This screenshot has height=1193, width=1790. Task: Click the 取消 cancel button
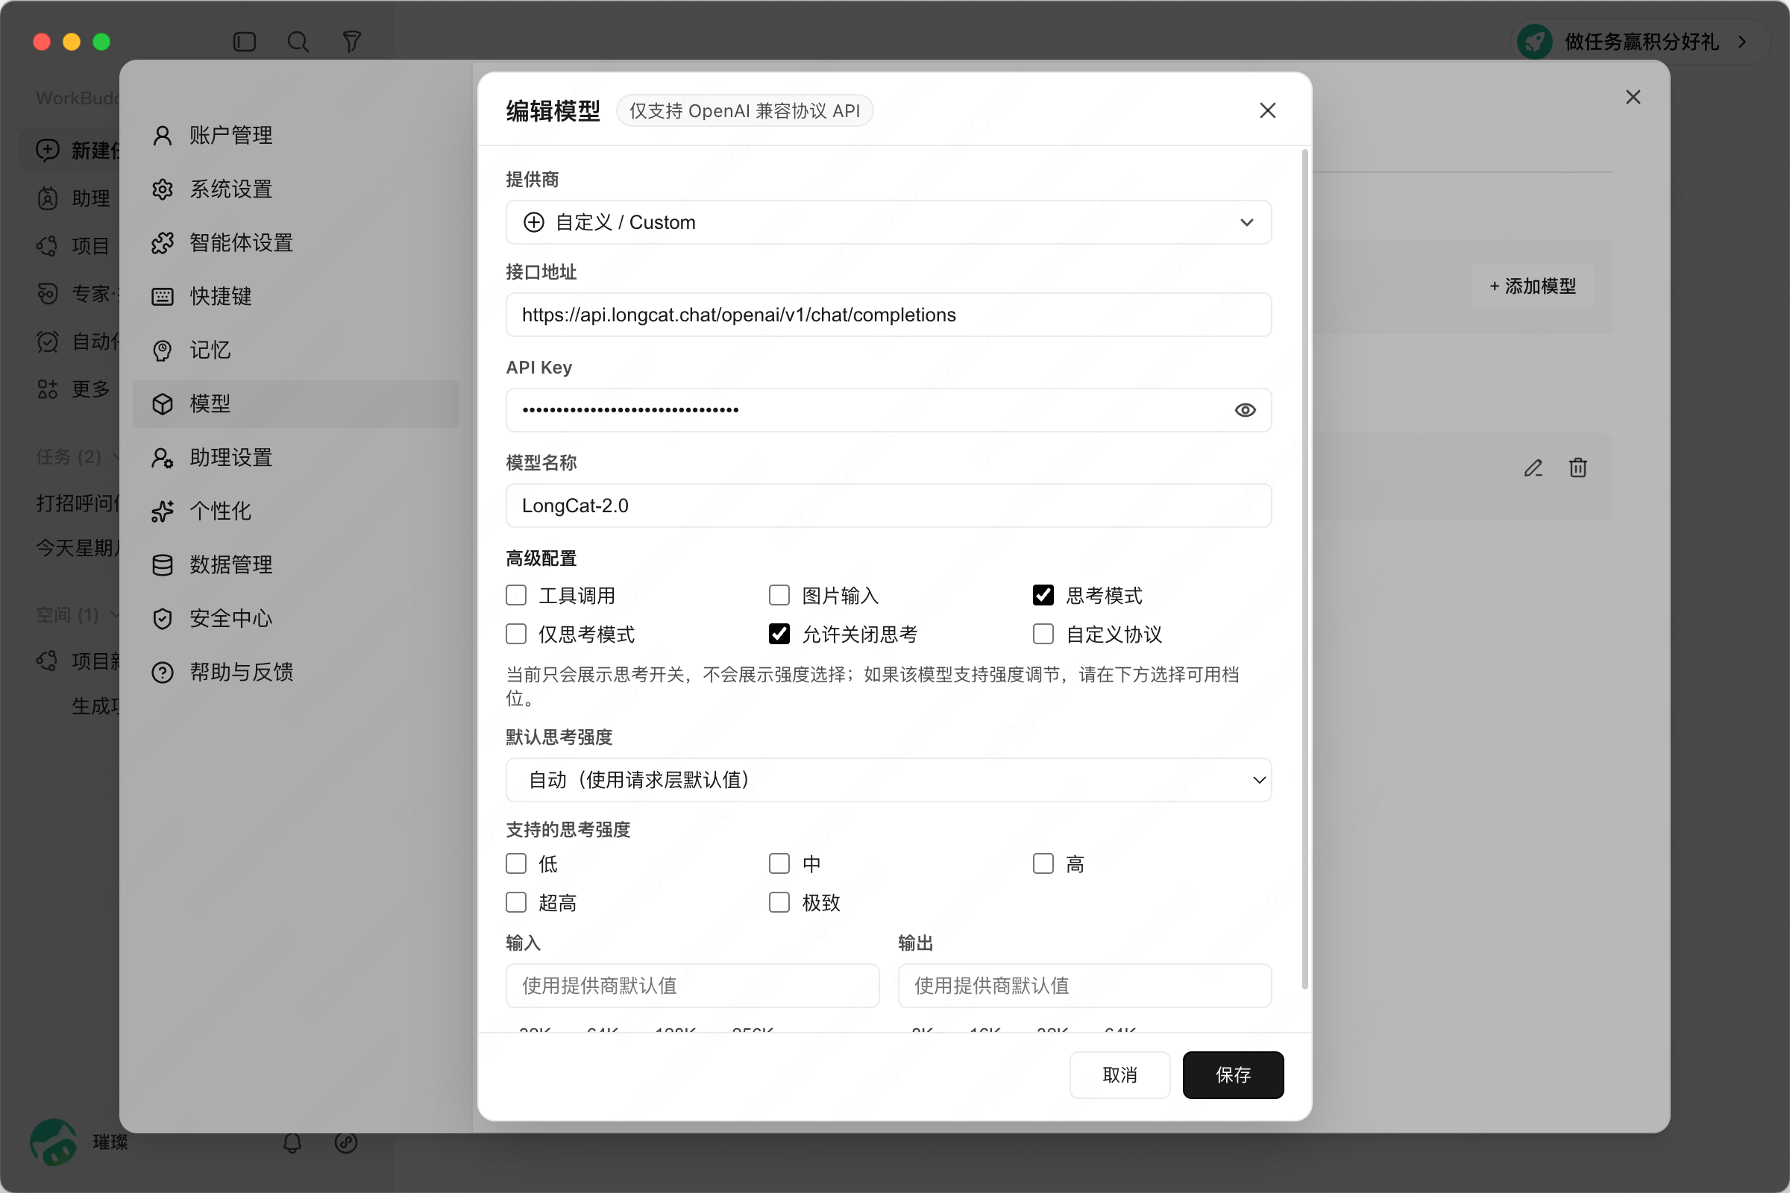point(1119,1075)
